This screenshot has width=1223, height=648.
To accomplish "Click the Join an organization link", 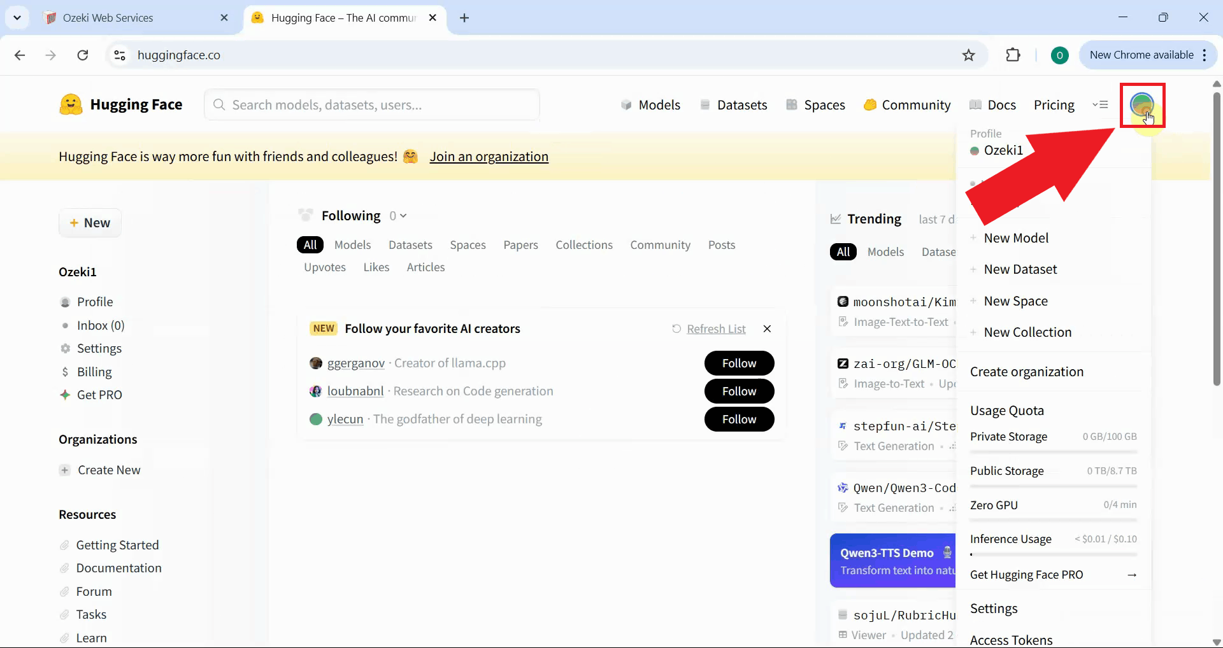I will (489, 156).
